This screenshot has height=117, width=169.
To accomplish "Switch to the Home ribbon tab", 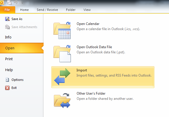I will [x=24, y=10].
